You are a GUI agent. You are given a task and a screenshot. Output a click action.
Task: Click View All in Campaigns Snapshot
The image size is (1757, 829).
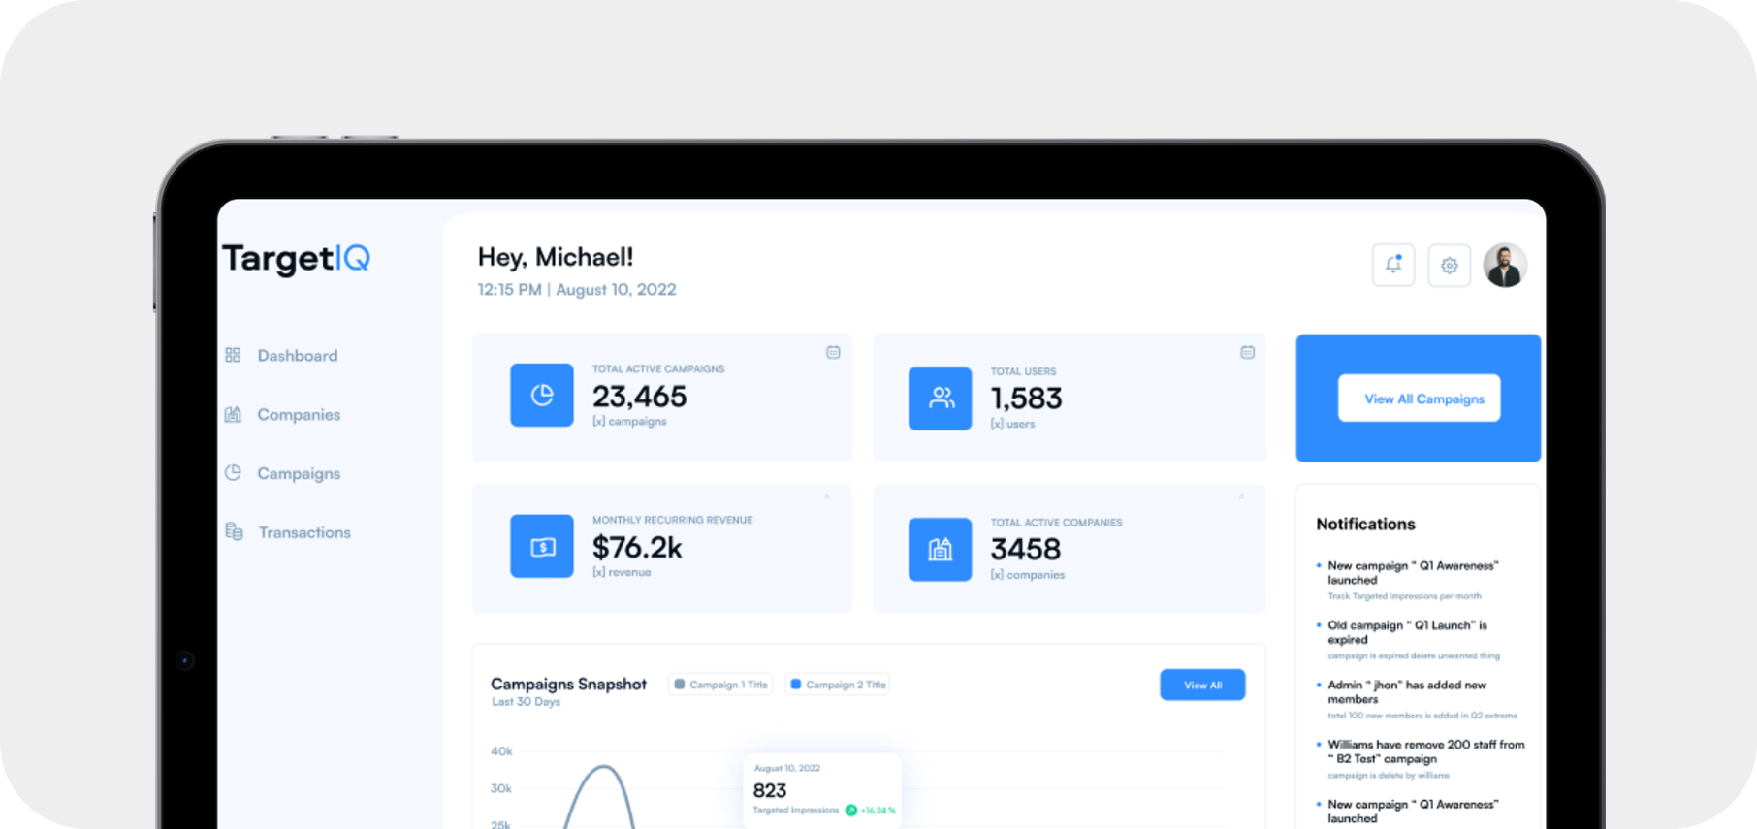tap(1202, 685)
